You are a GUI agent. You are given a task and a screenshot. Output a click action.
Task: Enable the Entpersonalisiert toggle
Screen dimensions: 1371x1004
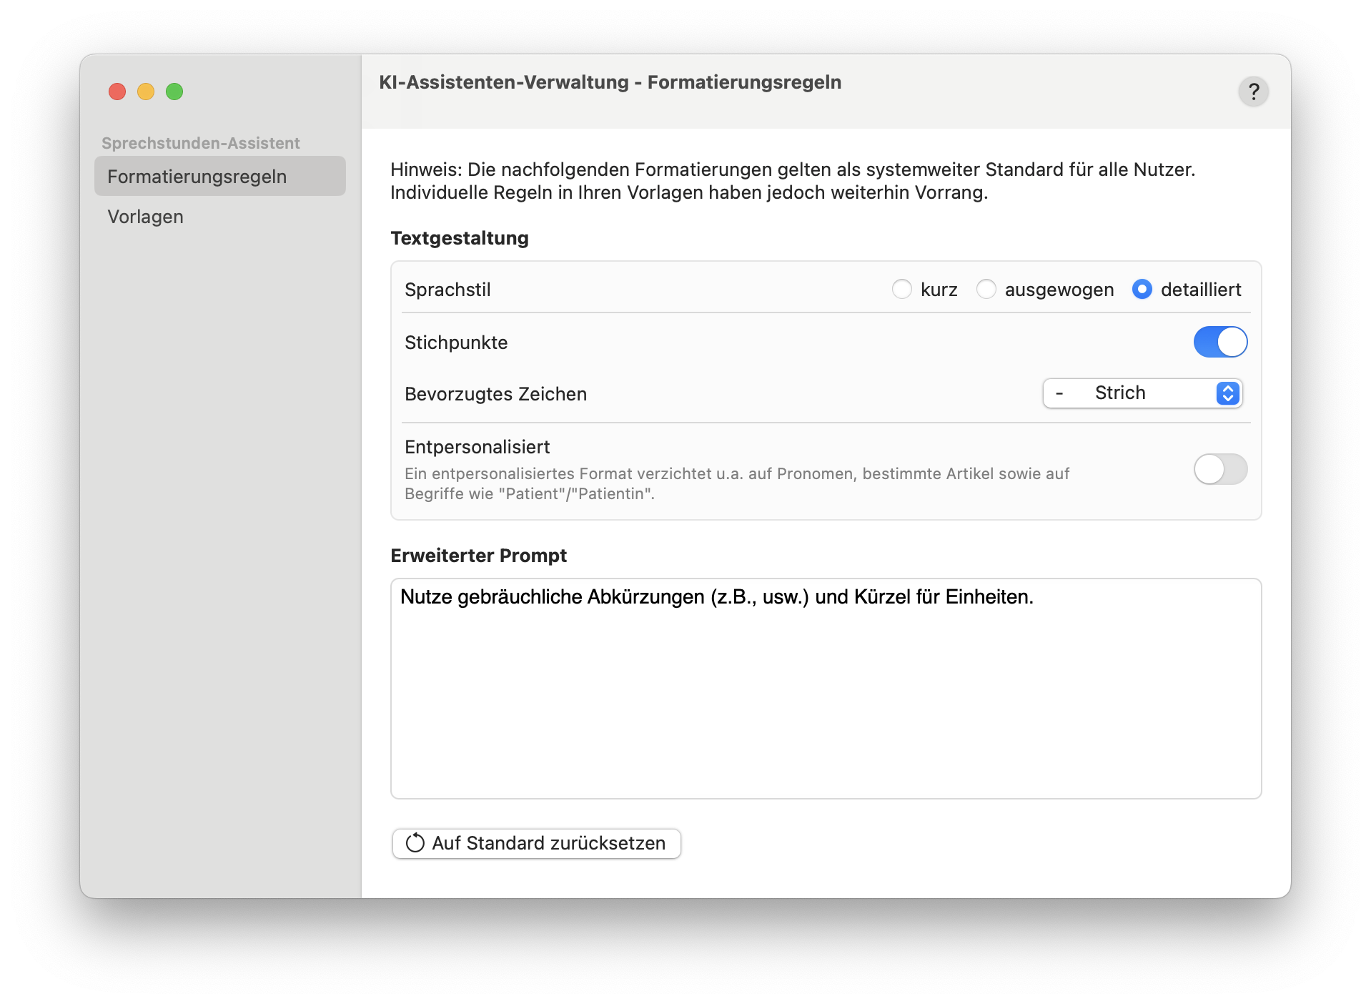click(1220, 469)
